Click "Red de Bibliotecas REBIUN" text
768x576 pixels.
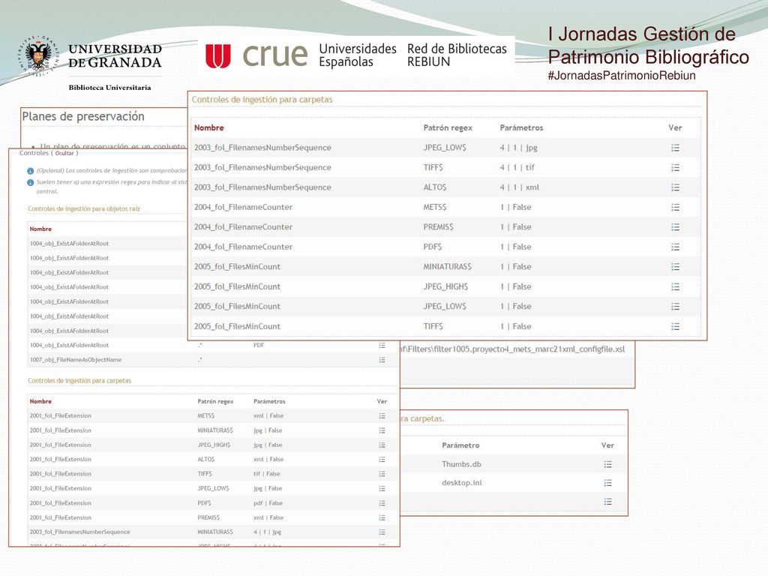457,55
